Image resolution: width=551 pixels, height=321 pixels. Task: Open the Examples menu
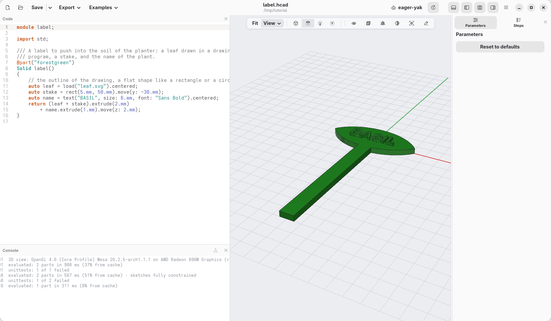point(104,8)
